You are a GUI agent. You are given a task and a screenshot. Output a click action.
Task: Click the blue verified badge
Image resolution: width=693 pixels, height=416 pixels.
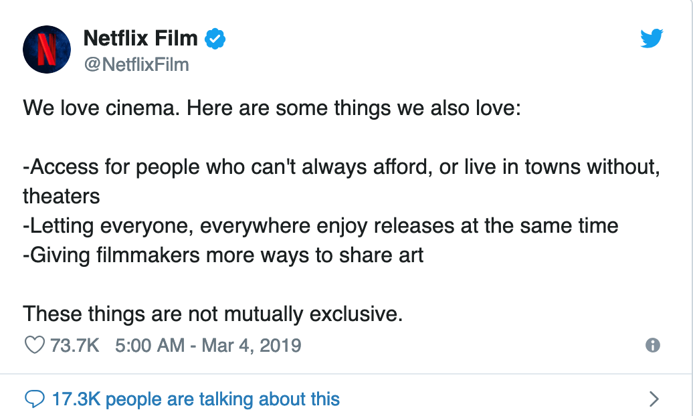215,39
